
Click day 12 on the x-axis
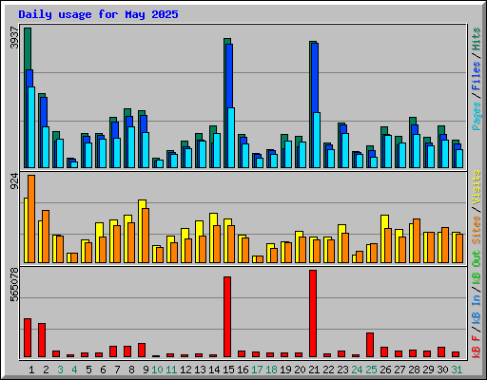[x=185, y=370]
